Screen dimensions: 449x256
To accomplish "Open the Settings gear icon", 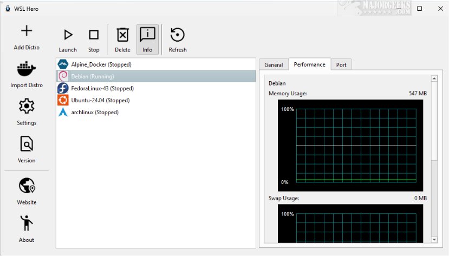I will click(x=27, y=106).
